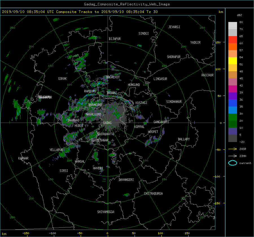Select the SINDGI label
Image resolution: width=254 pixels, height=237 pixels.
click(144, 34)
